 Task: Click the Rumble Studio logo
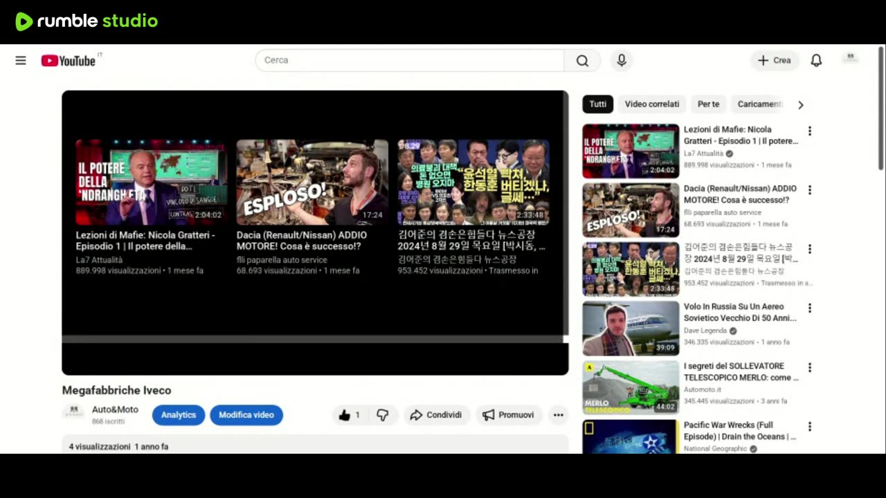click(x=87, y=21)
